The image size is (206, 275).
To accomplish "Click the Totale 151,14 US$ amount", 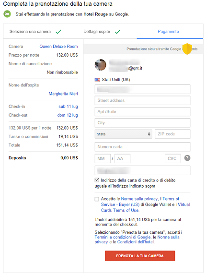I will pos(67,145).
